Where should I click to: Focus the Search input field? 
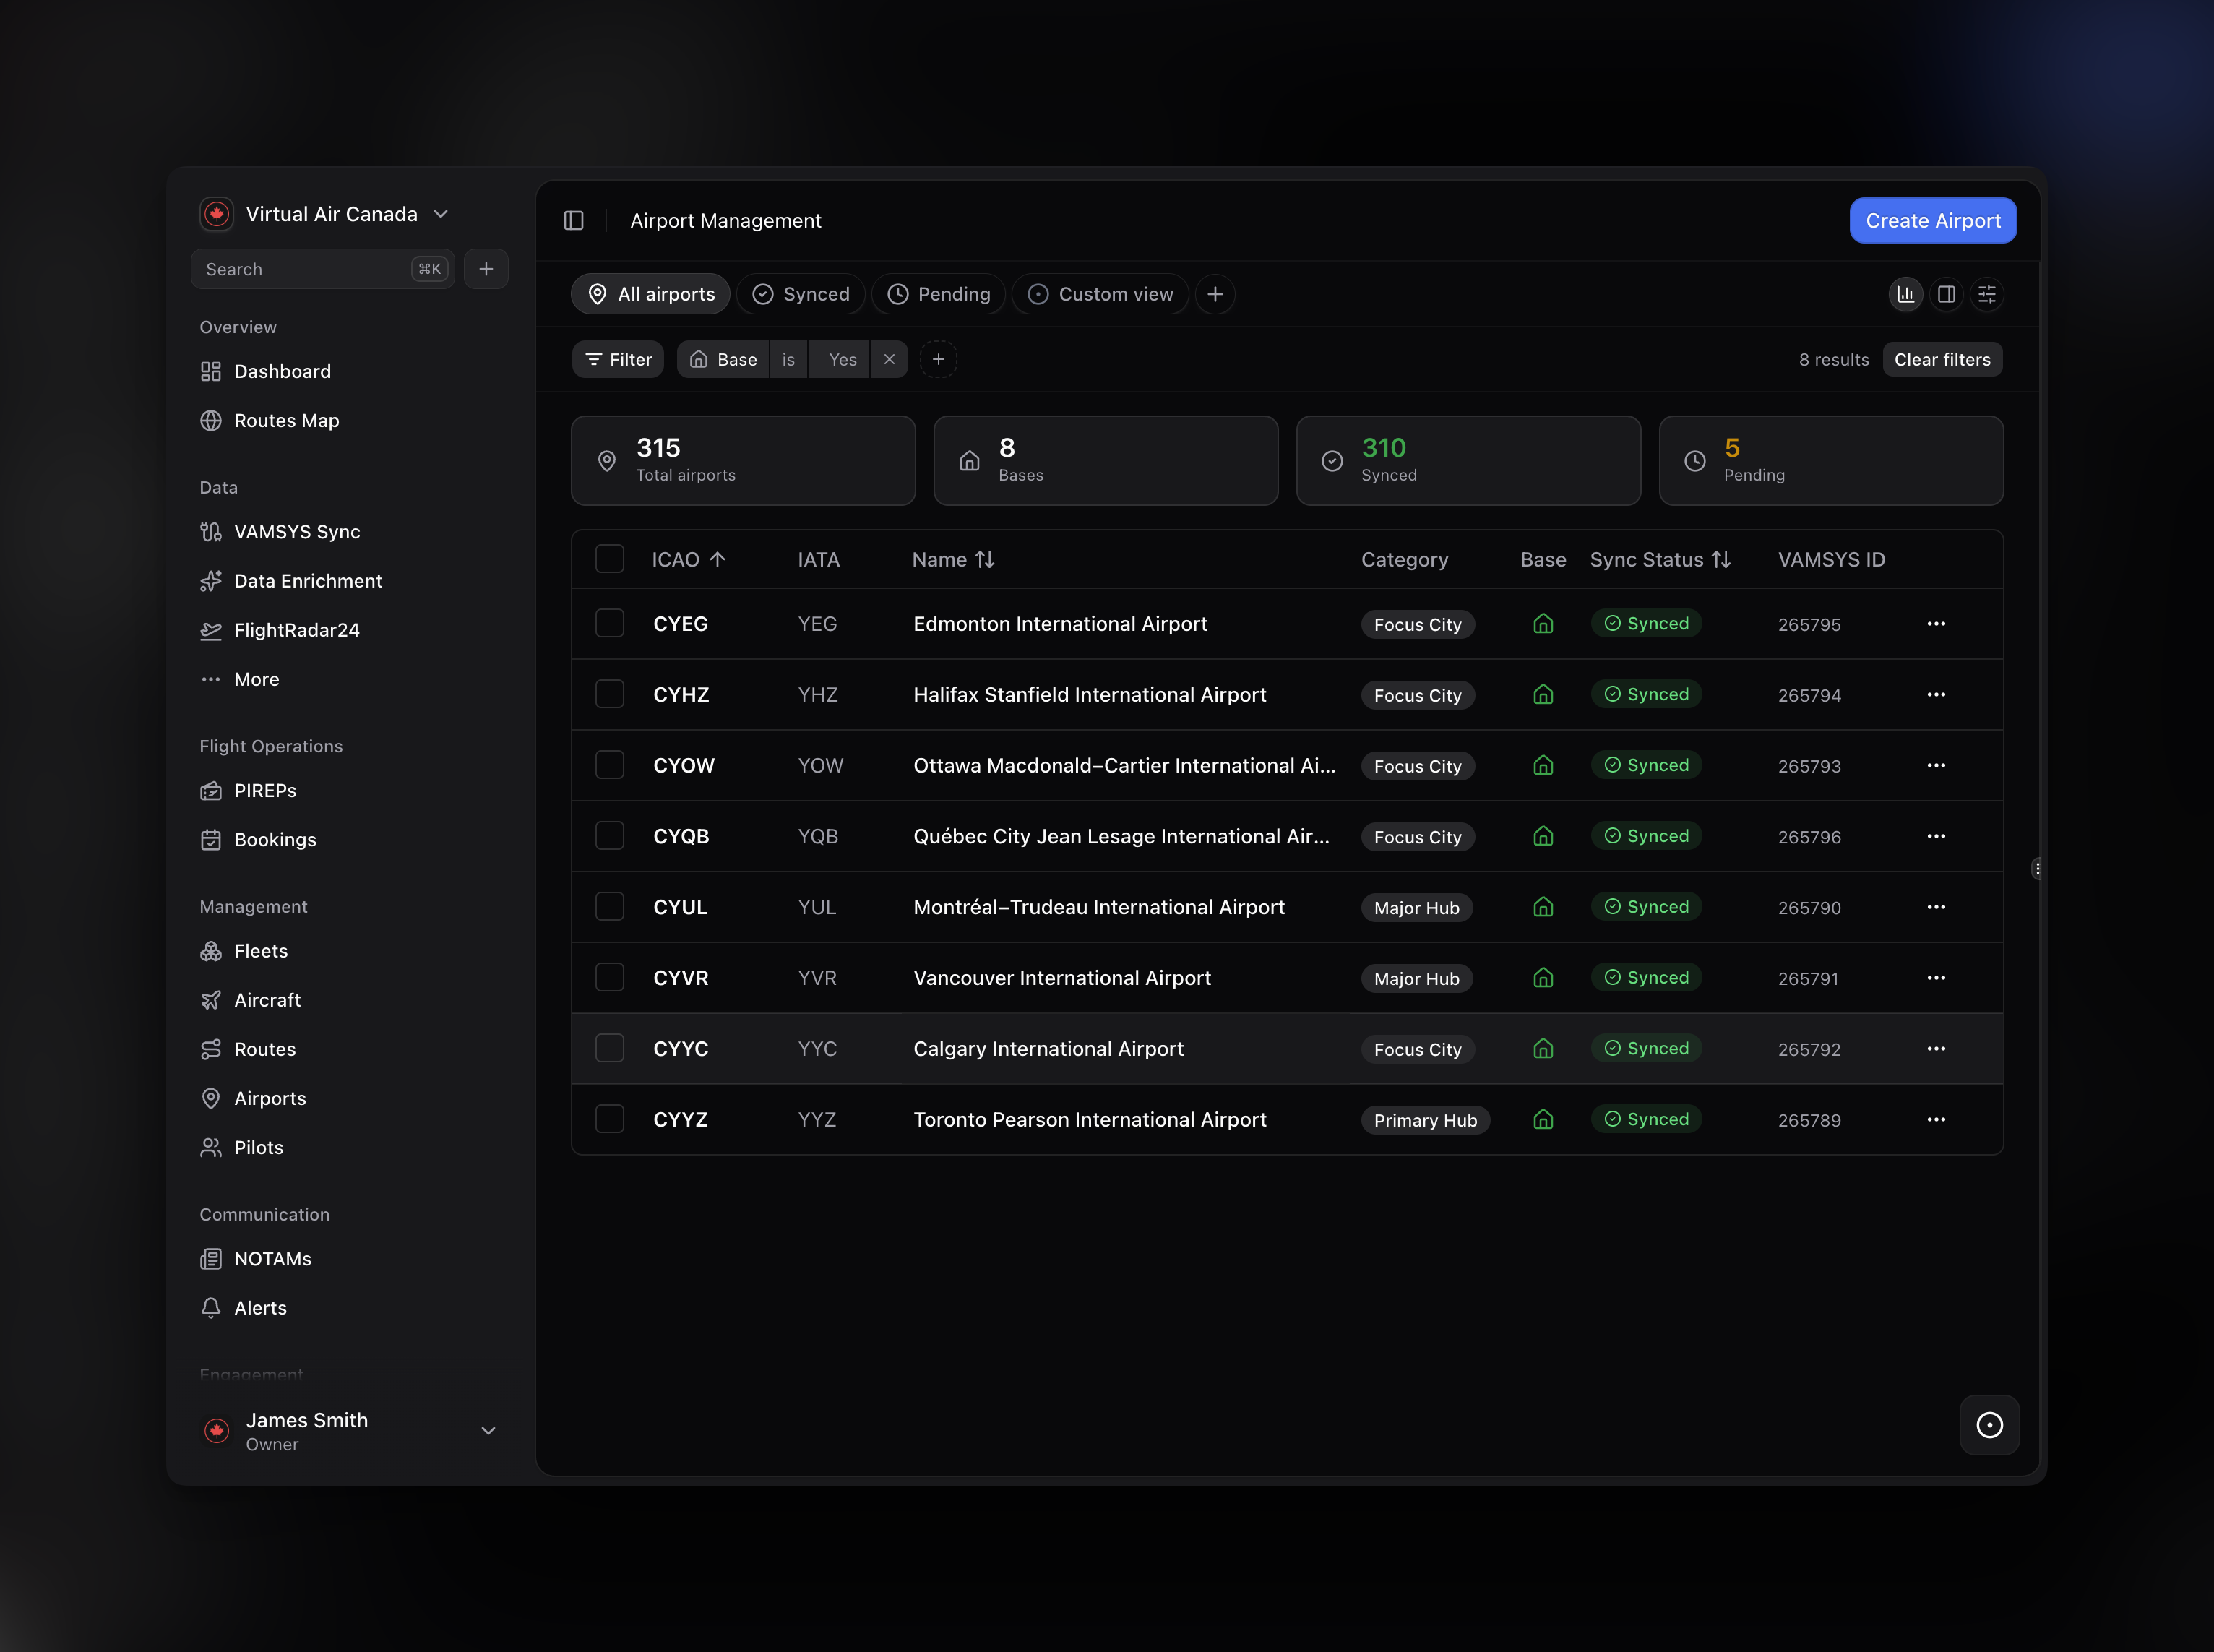click(x=323, y=269)
